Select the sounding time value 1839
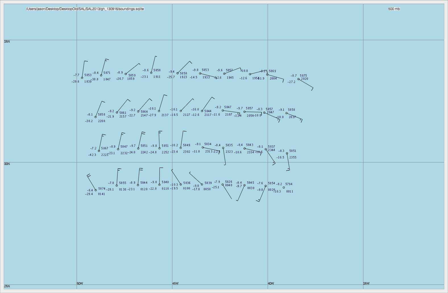The height and width of the screenshot is (293, 448). (88, 82)
